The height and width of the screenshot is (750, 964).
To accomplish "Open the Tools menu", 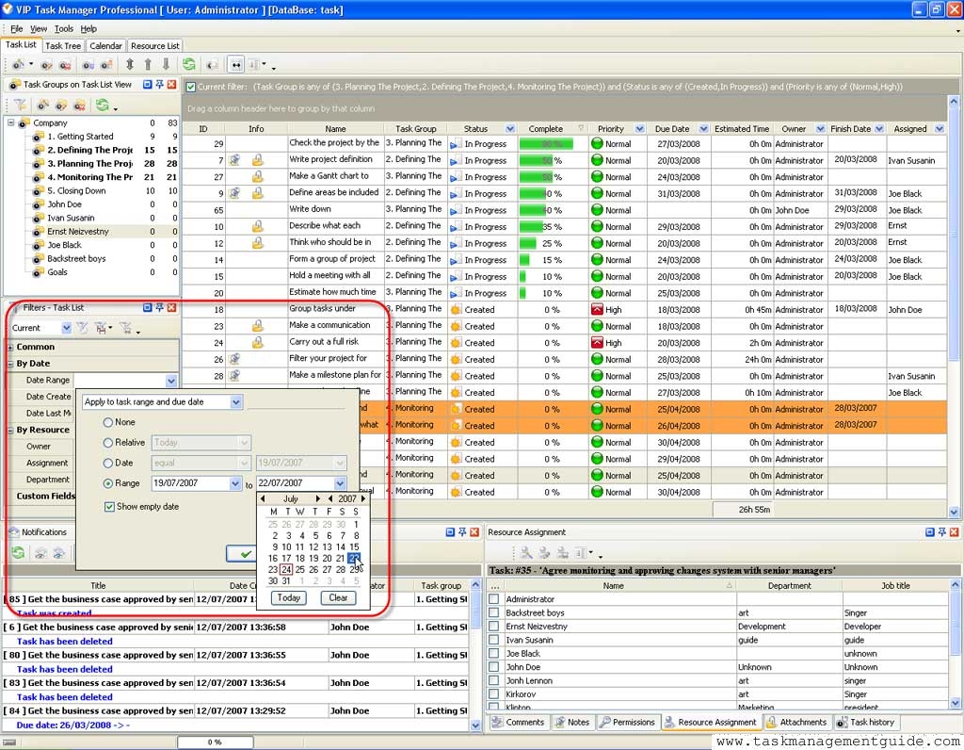I will pyautogui.click(x=64, y=29).
